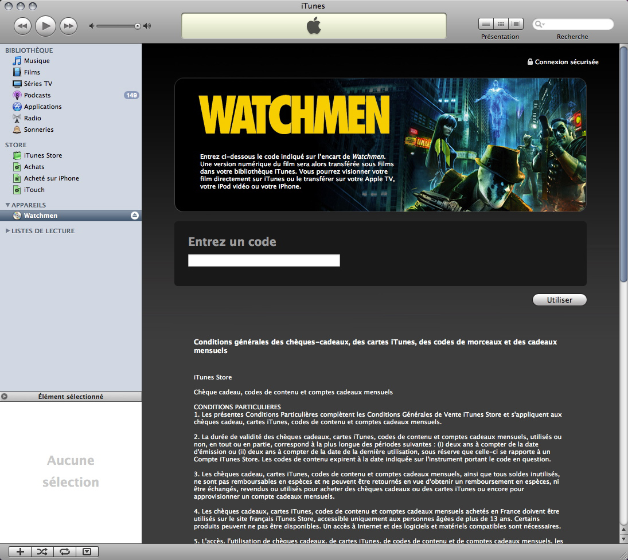This screenshot has height=560, width=628.
Task: Click the BIBLIOTHÈQUE section header
Action: 29,50
